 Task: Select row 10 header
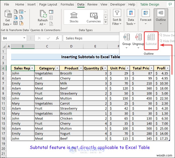pyautogui.click(x=3, y=98)
